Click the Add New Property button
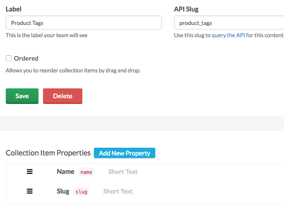The height and width of the screenshot is (205, 284). click(x=125, y=153)
